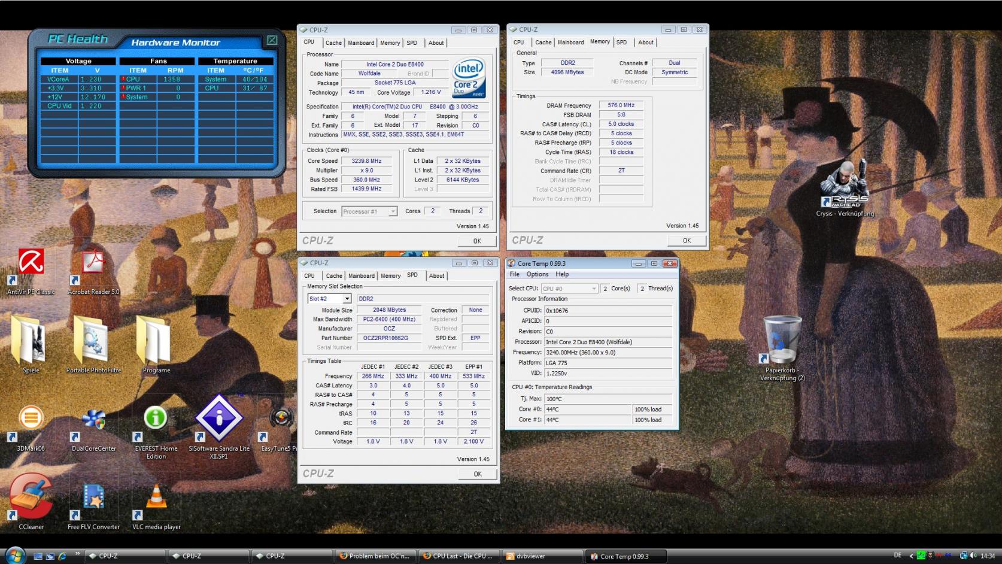Open Core Temp Select CPU dropdown

pyautogui.click(x=569, y=289)
